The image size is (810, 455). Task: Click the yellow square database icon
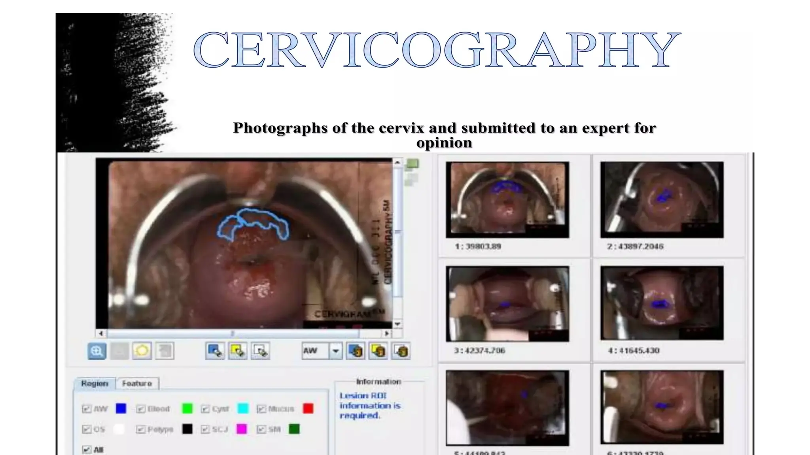coord(378,351)
